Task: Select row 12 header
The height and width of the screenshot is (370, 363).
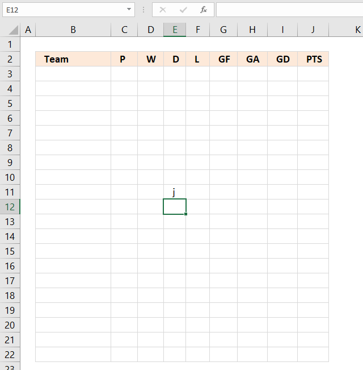Action: click(x=10, y=207)
